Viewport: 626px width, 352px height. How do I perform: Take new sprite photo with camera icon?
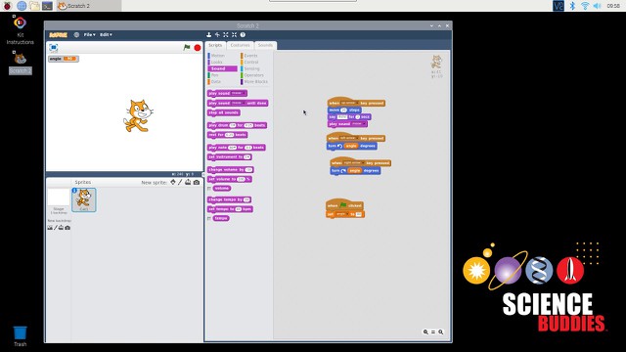(x=197, y=182)
